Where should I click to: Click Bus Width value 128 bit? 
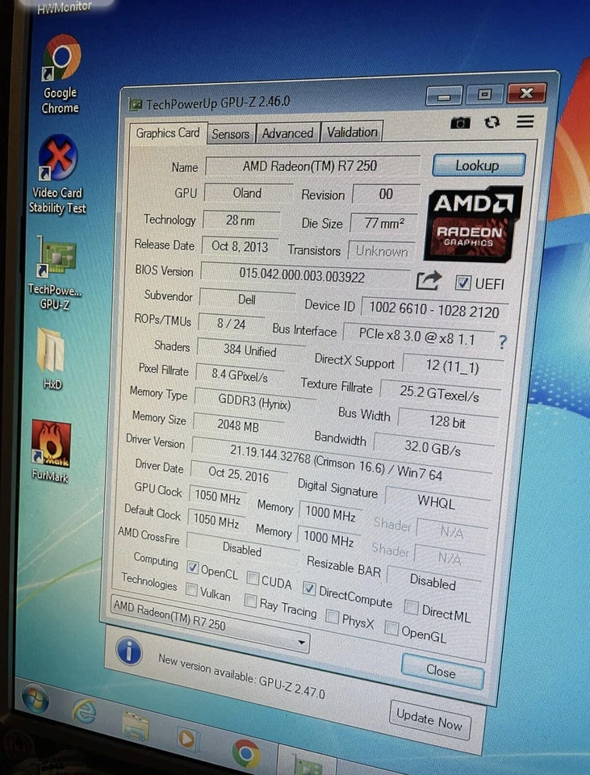point(448,421)
